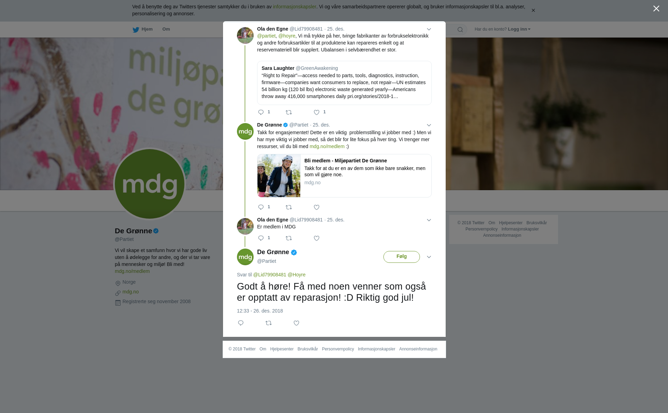Reply to Ola den Egne's first tweet

(x=261, y=112)
